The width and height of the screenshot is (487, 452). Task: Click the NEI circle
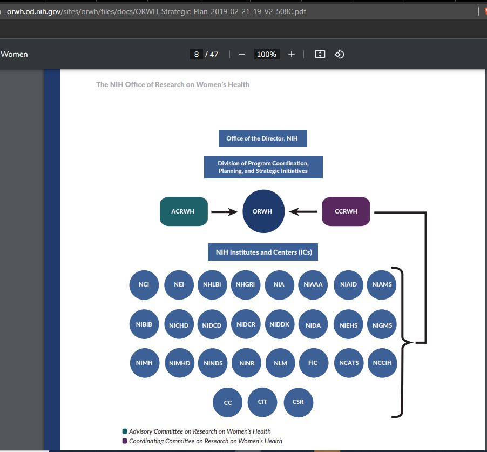(x=179, y=284)
